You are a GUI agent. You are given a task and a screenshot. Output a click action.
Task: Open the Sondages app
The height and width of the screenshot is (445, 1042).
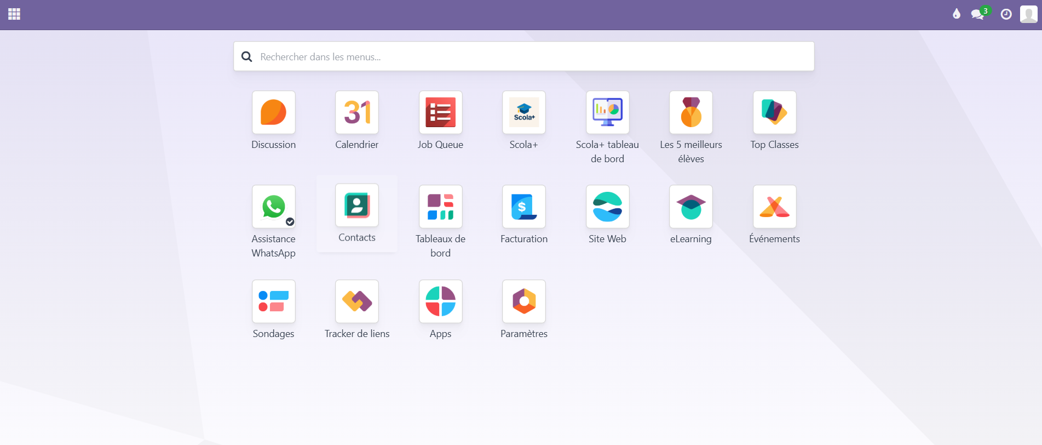(273, 302)
